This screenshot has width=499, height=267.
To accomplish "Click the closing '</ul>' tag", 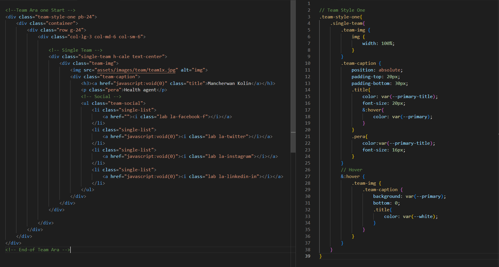I will point(88,190).
